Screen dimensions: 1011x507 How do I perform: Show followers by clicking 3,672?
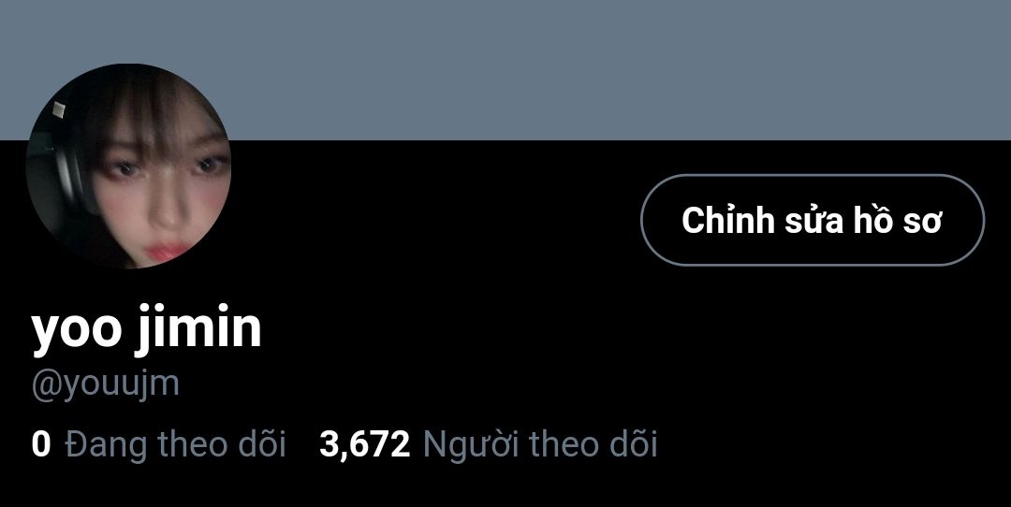pyautogui.click(x=364, y=445)
